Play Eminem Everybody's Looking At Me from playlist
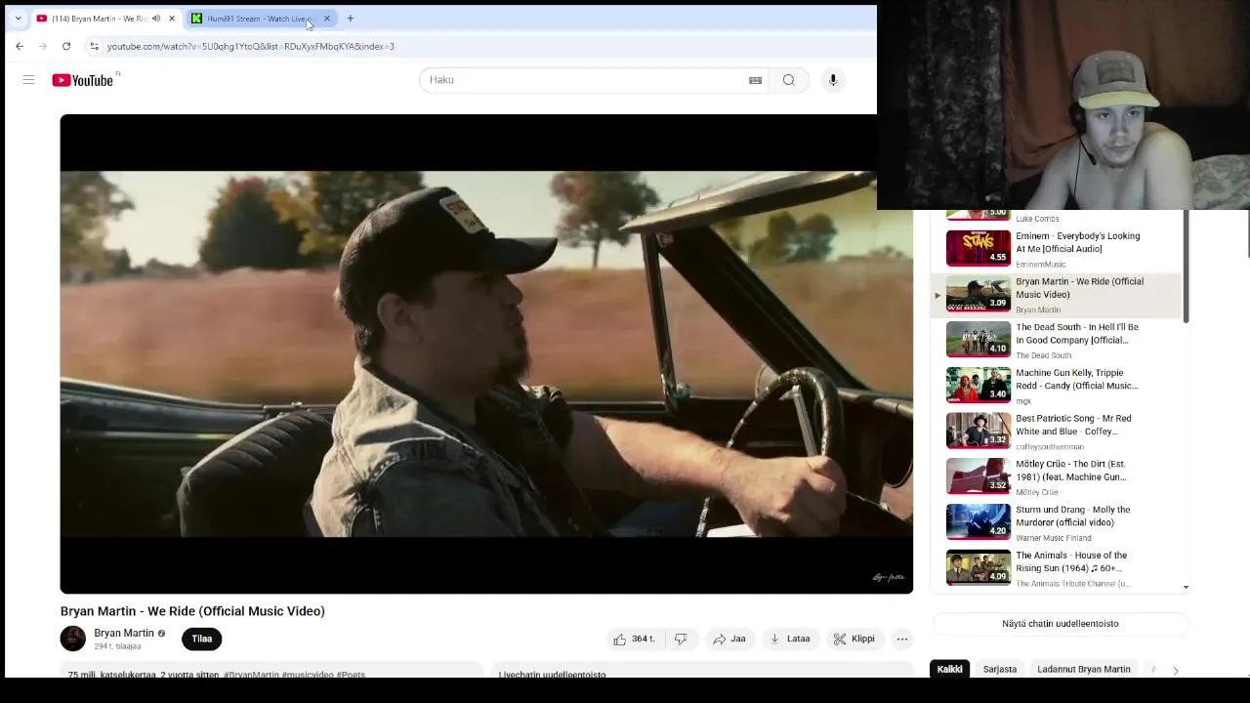Image resolution: width=1250 pixels, height=703 pixels. click(x=1057, y=248)
